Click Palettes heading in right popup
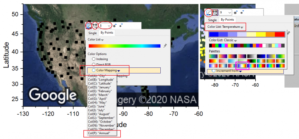 [214, 51]
